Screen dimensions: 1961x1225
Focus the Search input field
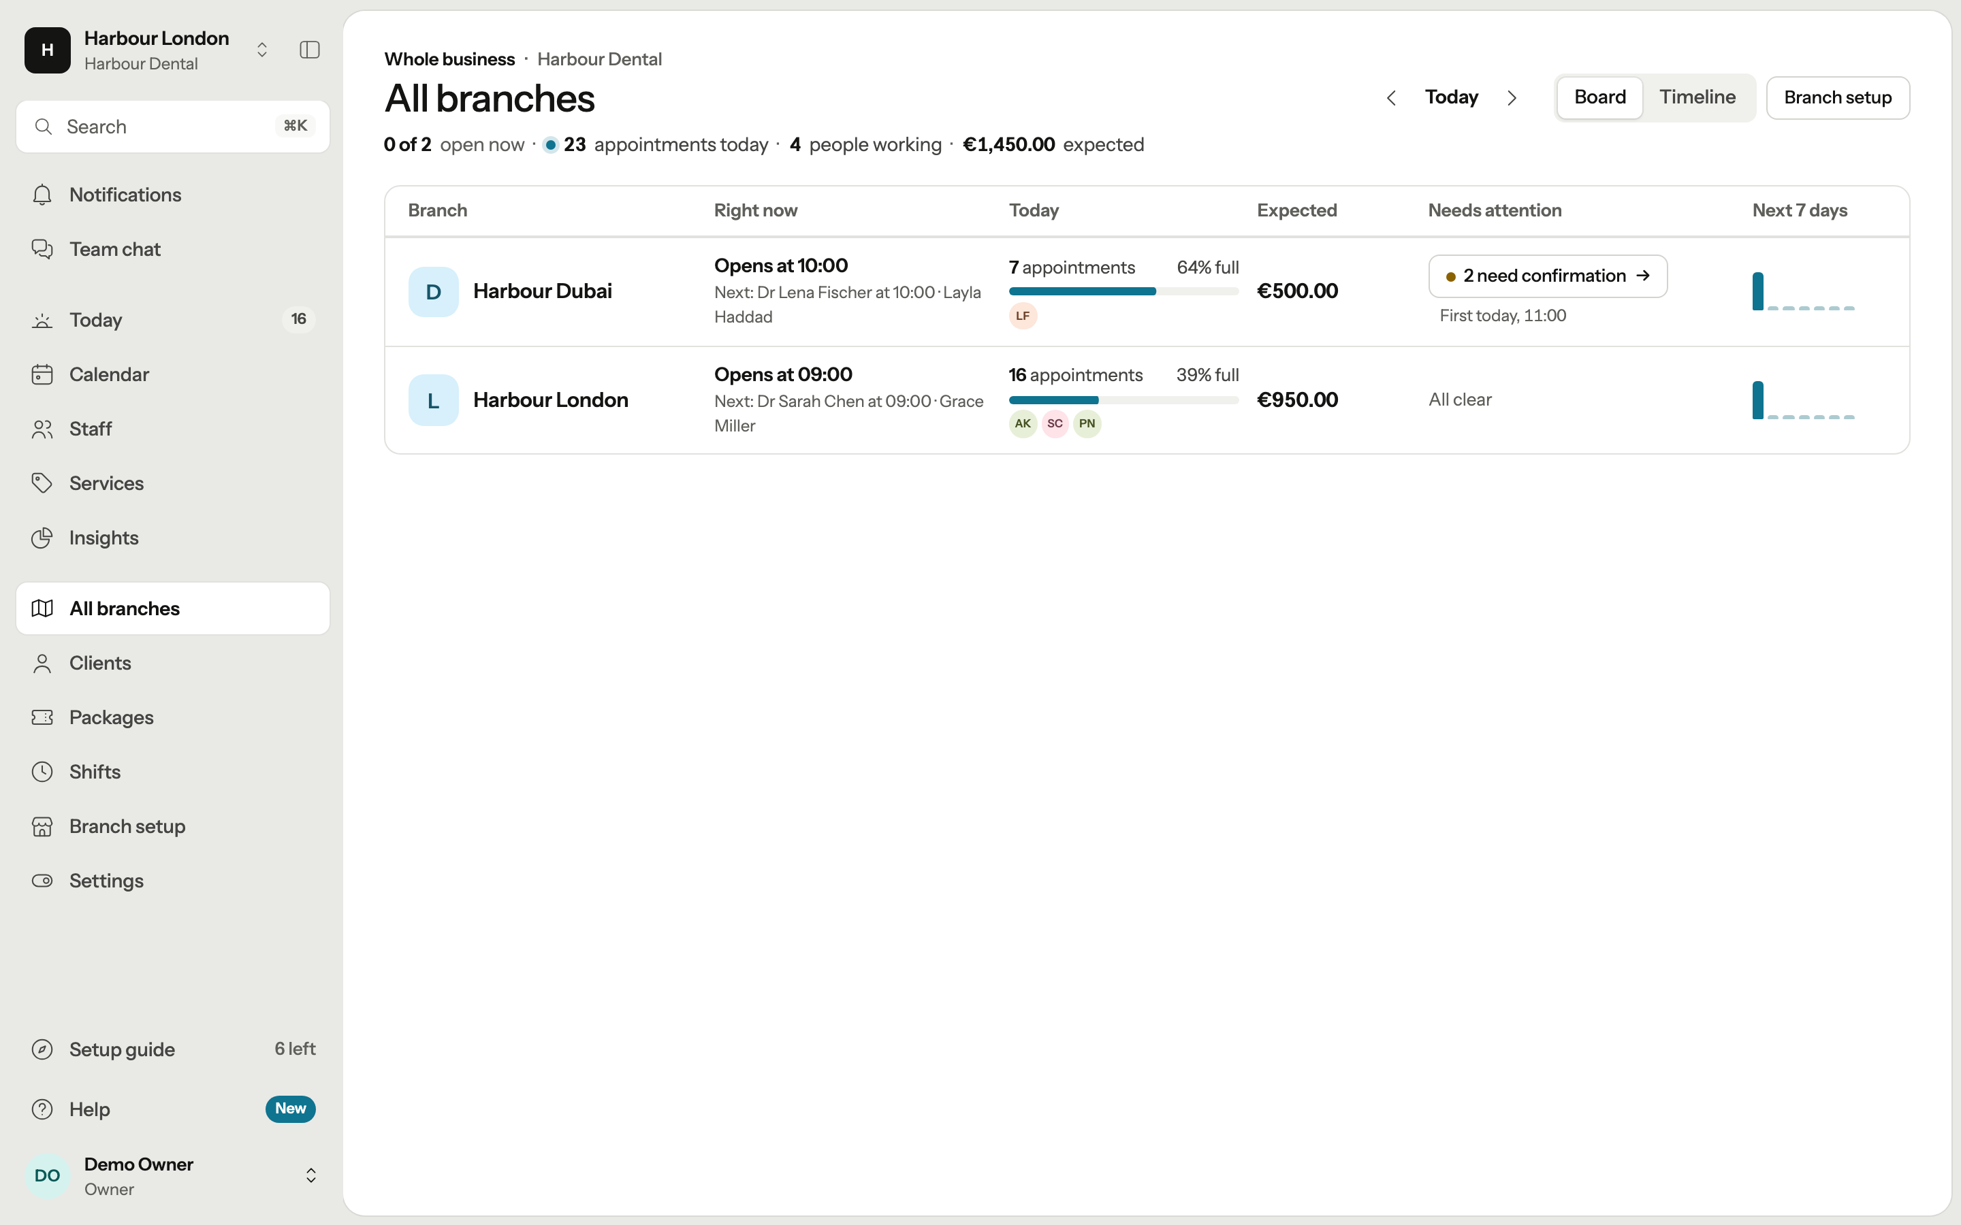click(172, 127)
